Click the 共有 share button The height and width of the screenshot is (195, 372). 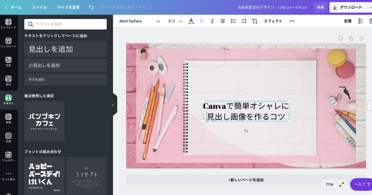click(320, 7)
